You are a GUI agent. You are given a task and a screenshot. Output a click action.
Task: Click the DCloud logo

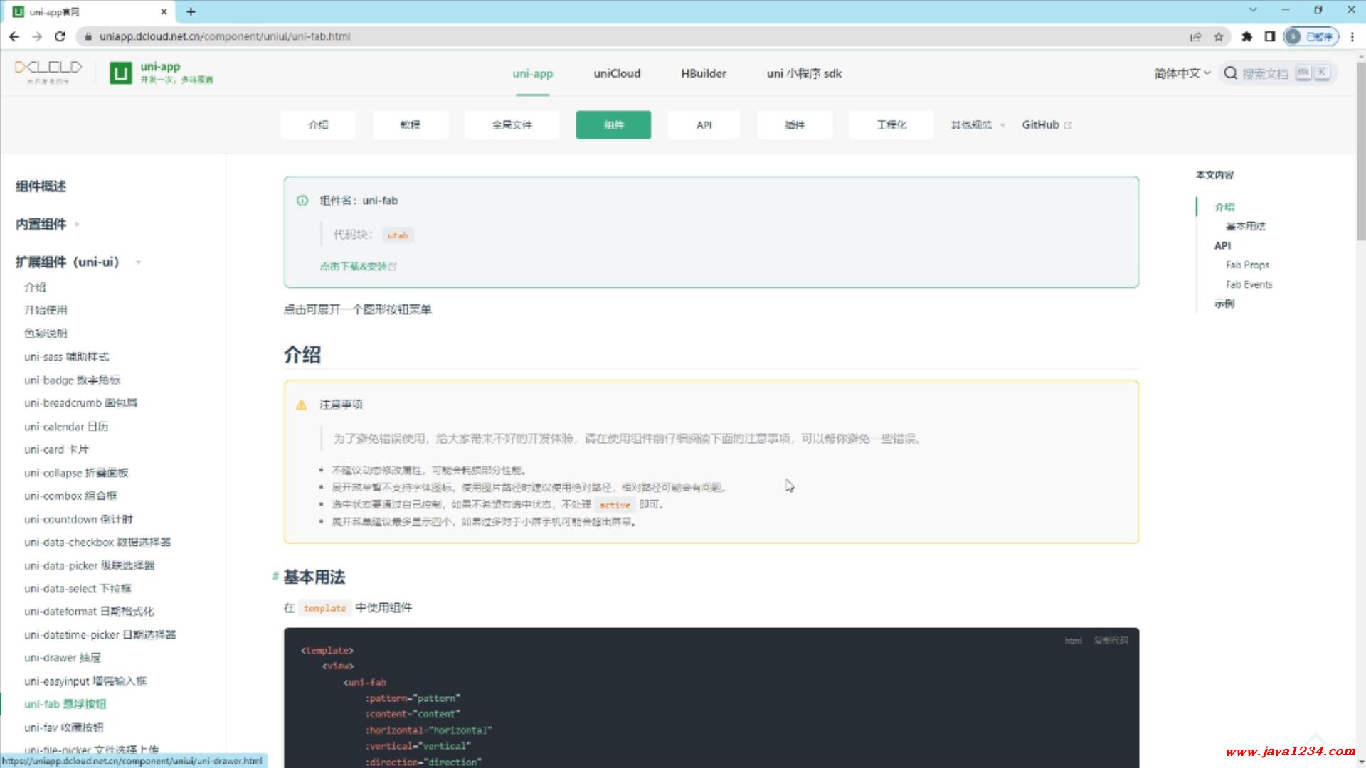click(48, 72)
